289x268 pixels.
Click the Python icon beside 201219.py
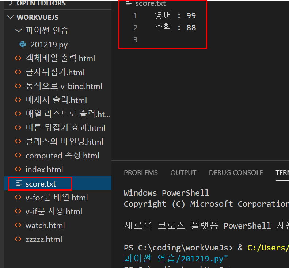pos(23,45)
